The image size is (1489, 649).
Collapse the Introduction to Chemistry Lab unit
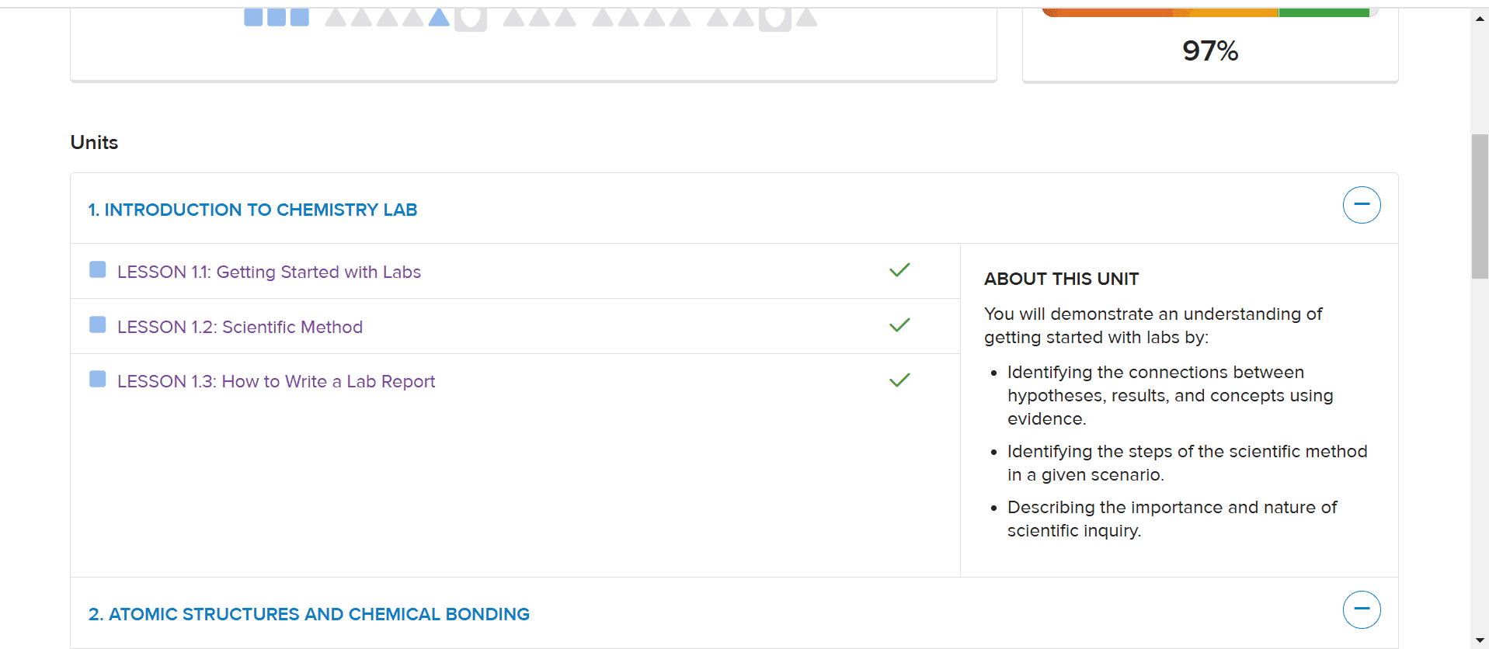(x=1362, y=205)
